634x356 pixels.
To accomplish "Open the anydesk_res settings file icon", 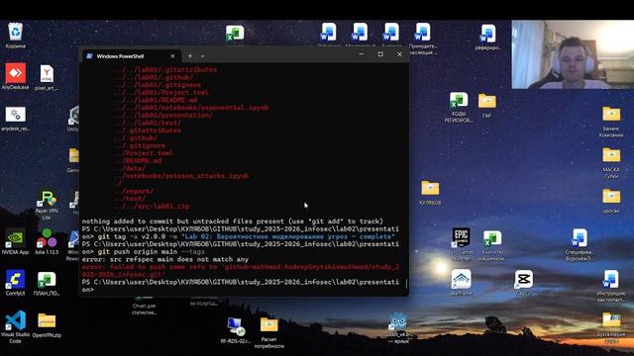I will 16,119.
